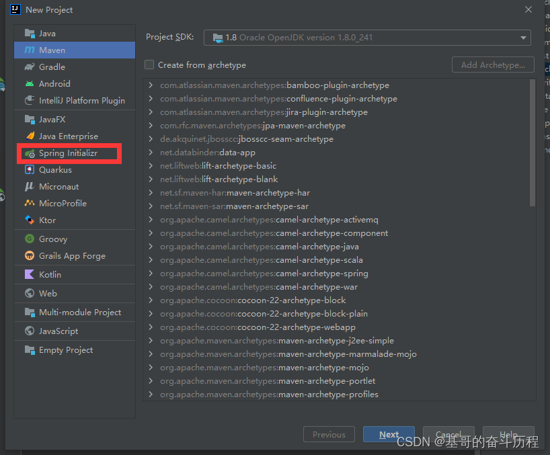Expand confluence-plugin-archetype entry
This screenshot has width=550, height=455.
(x=151, y=99)
